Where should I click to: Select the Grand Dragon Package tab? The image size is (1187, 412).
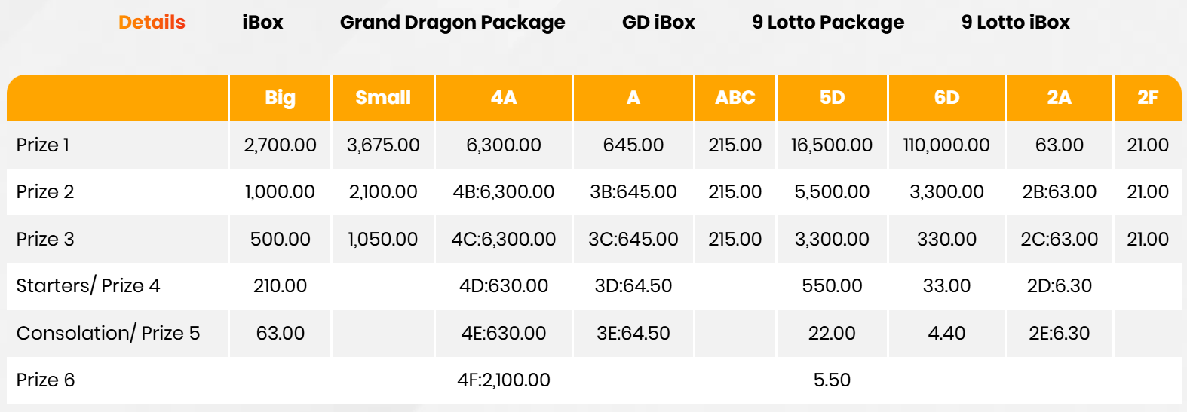click(452, 23)
